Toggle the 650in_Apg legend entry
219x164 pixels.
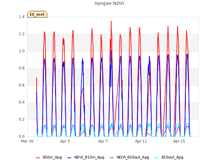click(x=49, y=158)
